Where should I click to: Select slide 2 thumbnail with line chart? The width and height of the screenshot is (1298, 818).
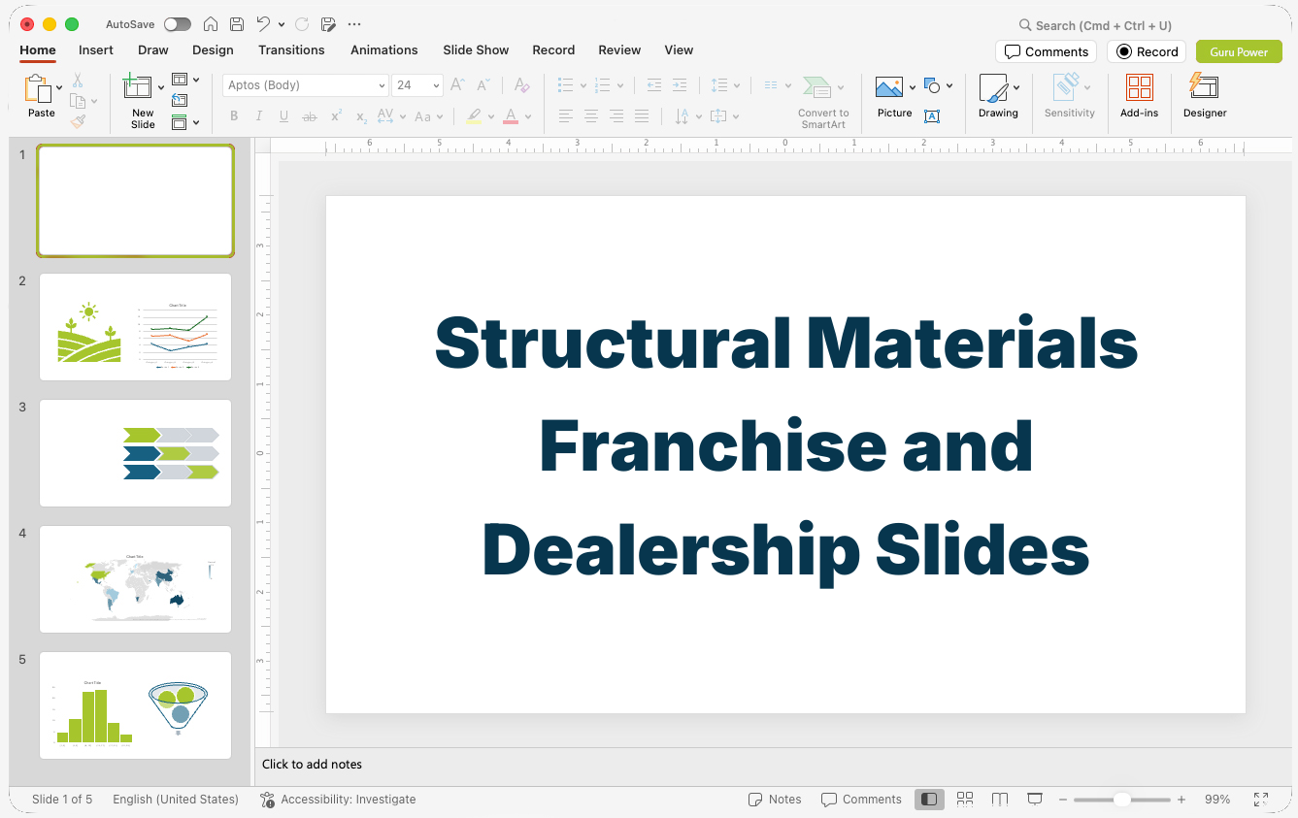(136, 327)
